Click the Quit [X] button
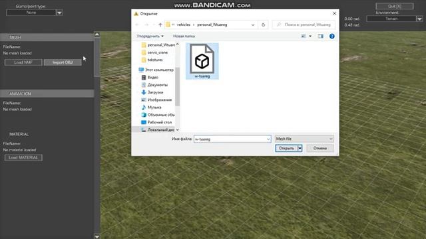The width and height of the screenshot is (426, 239). point(395,6)
